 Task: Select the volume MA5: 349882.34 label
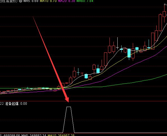pyautogui.click(x=34, y=135)
